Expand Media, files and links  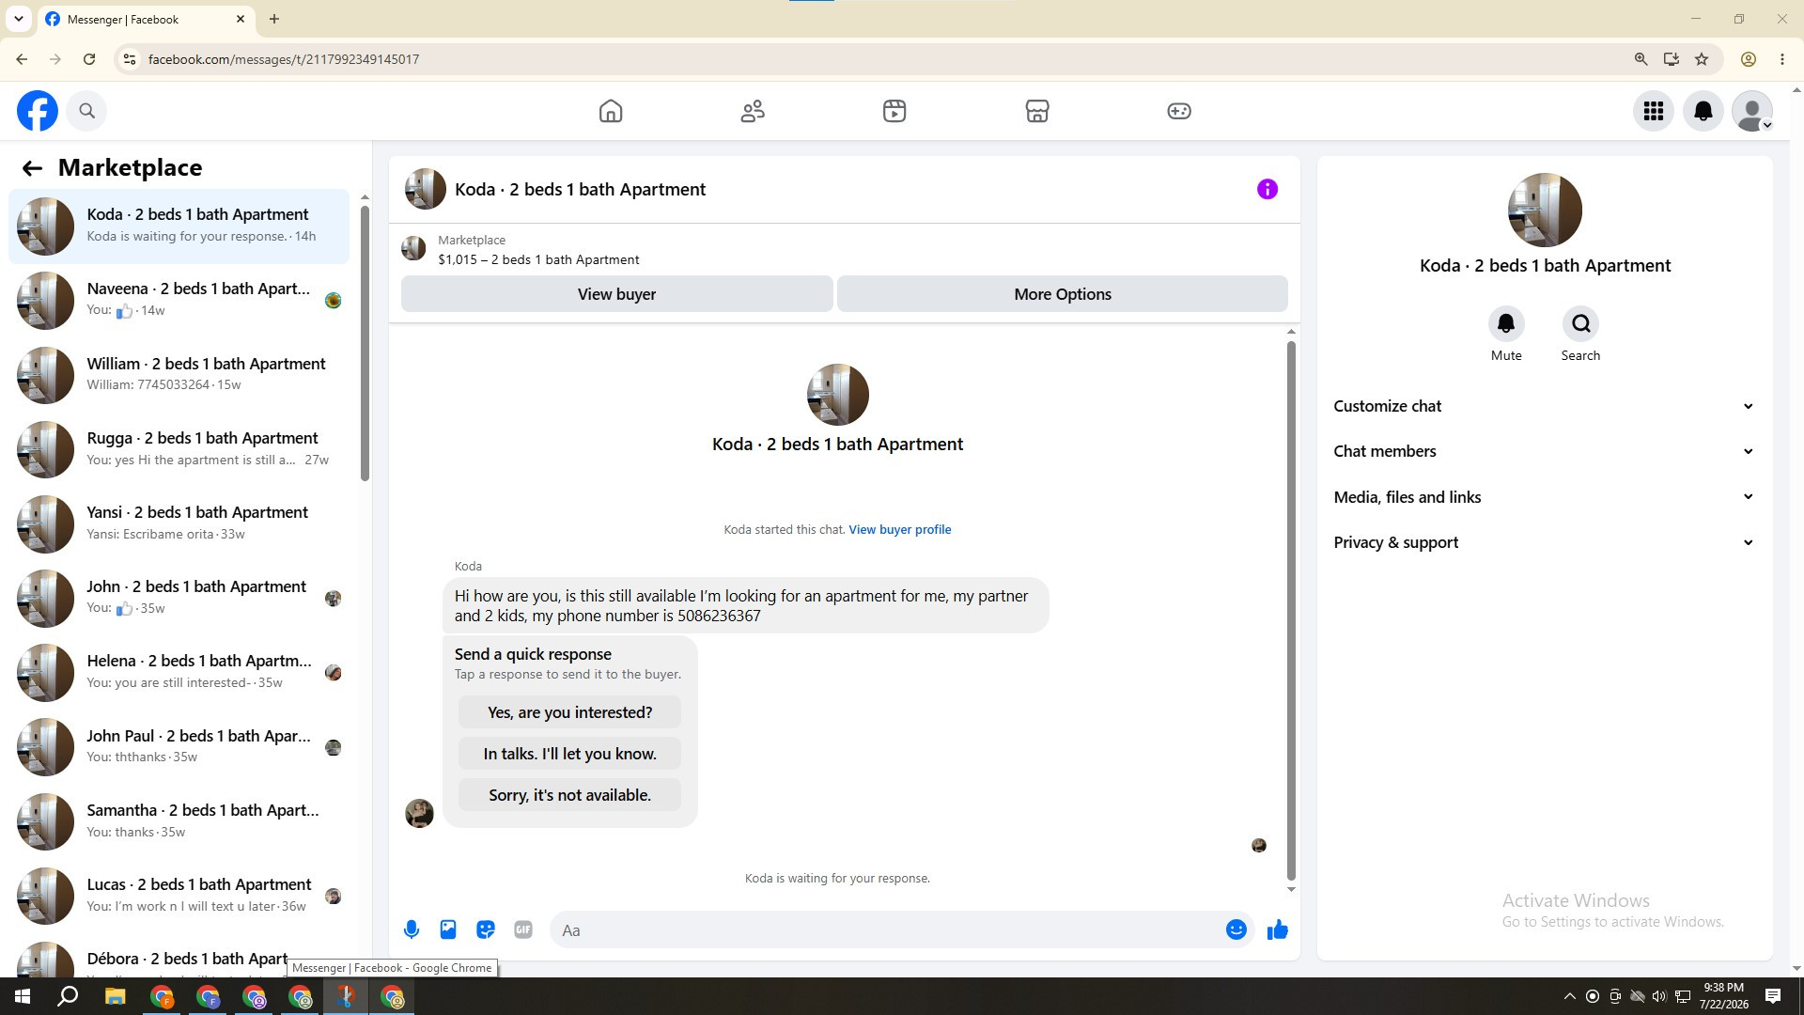(1544, 497)
